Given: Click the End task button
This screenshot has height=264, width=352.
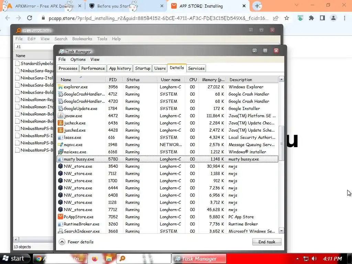Looking at the screenshot, I should [x=267, y=242].
